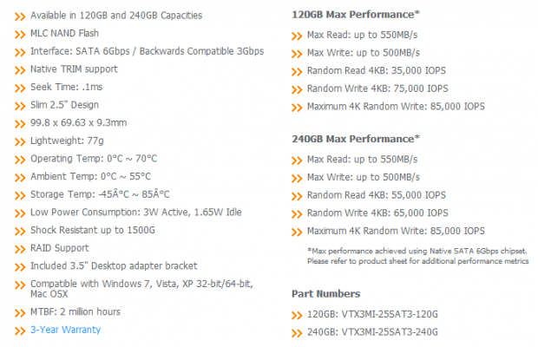Click the 120GB Max Performance heading
The width and height of the screenshot is (538, 347).
pos(356,15)
